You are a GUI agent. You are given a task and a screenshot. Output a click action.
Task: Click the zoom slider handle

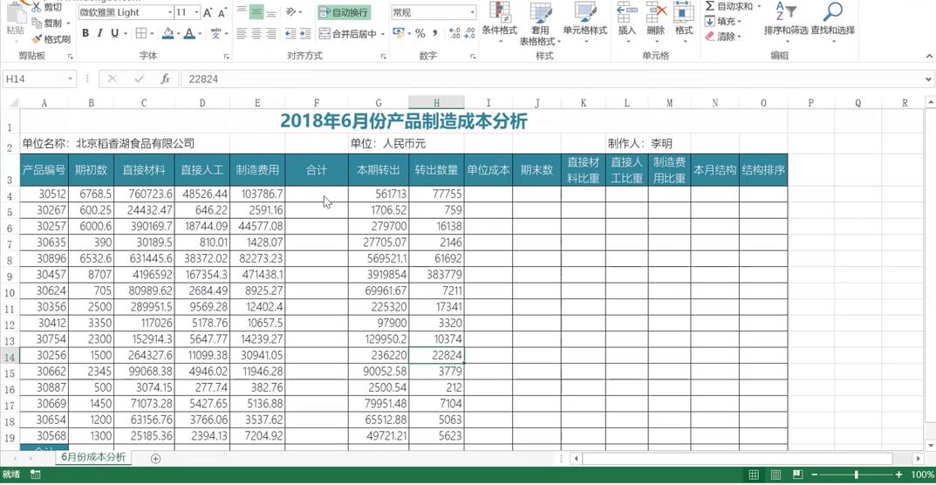[856, 475]
